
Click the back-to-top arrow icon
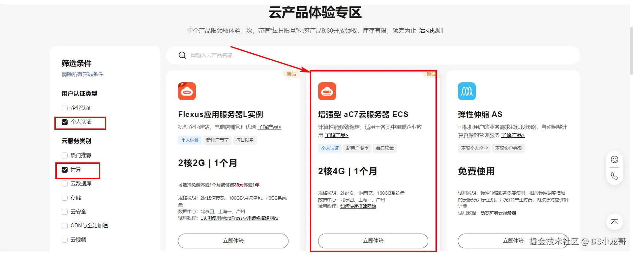pyautogui.click(x=615, y=222)
